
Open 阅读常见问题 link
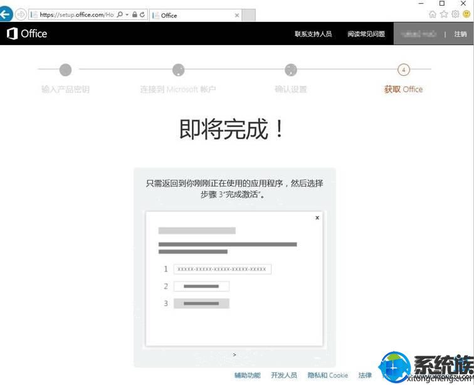click(366, 34)
